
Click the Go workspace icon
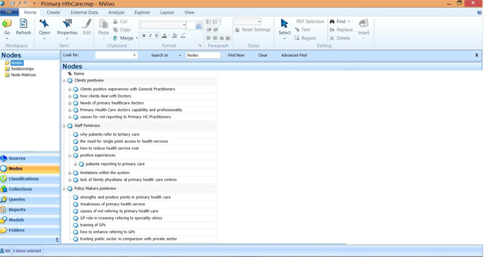[x=7, y=27]
